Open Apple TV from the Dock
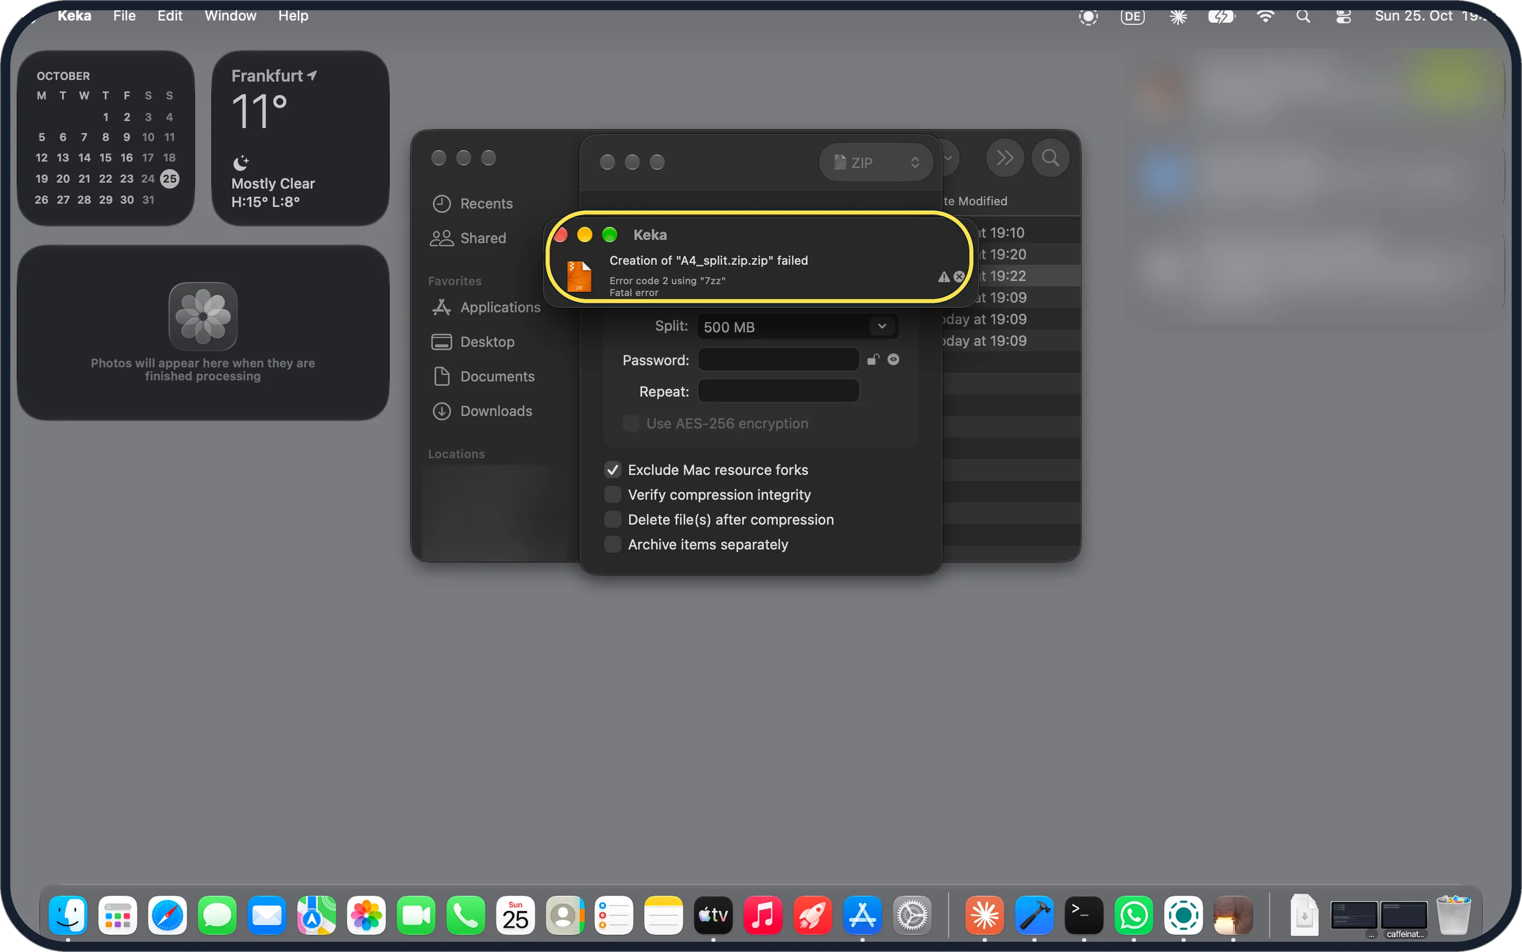The height and width of the screenshot is (952, 1522). (713, 915)
